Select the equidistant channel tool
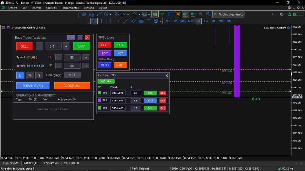 133,21
